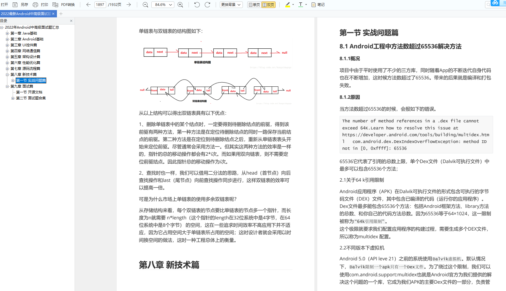Click the 第八章 新技术篇 chapter heading
The image size is (506, 291).
[x=169, y=265]
